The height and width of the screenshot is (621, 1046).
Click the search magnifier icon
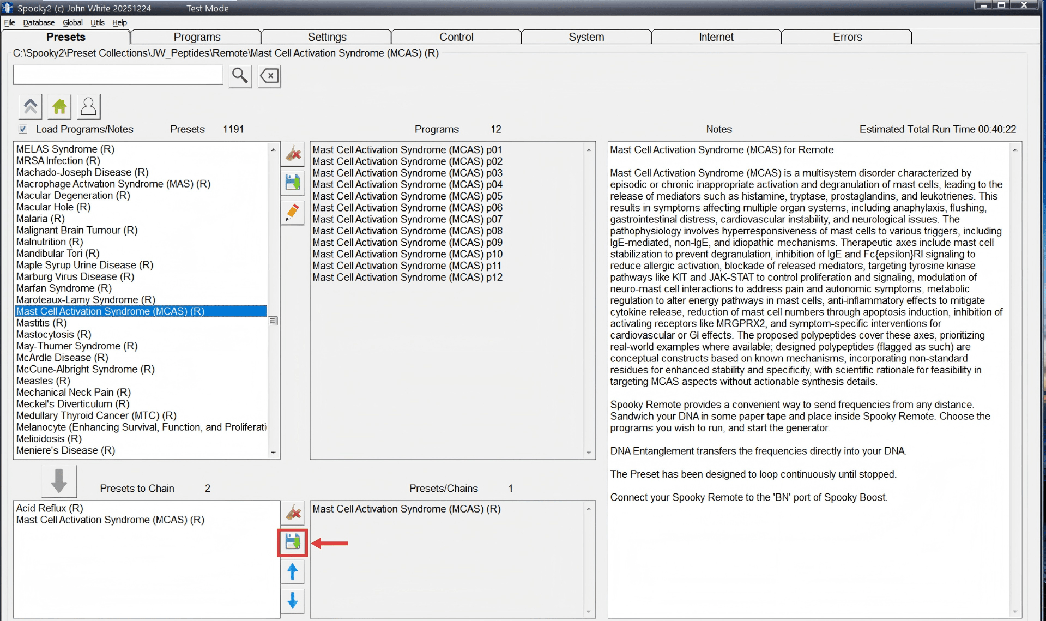(x=240, y=75)
